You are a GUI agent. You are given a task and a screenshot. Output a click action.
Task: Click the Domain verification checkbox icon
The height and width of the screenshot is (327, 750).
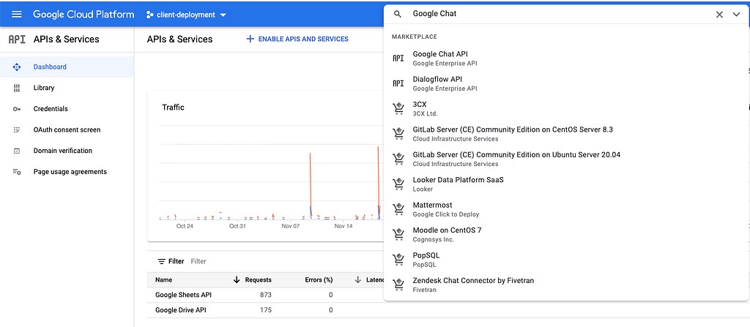(x=17, y=151)
